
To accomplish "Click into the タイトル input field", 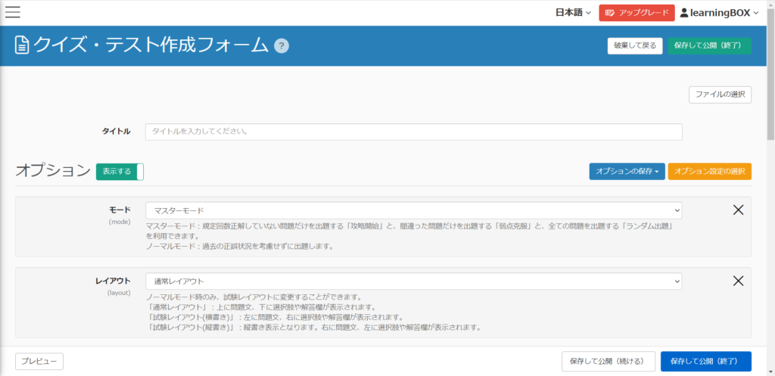I will pyautogui.click(x=413, y=132).
